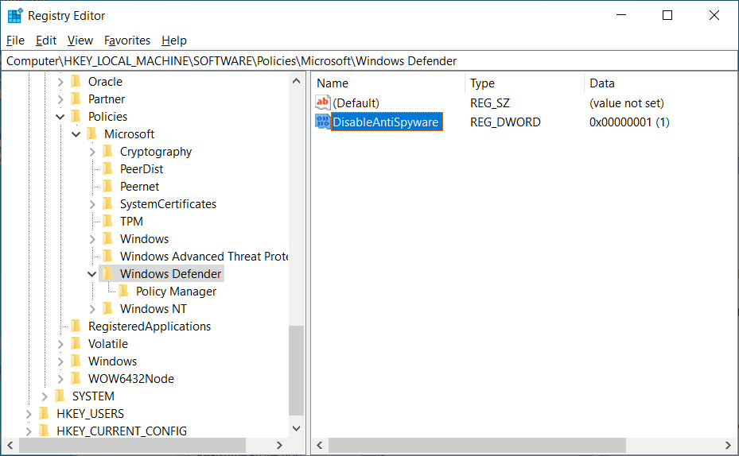Click the Volatile folder icon
The height and width of the screenshot is (456, 739).
point(76,343)
